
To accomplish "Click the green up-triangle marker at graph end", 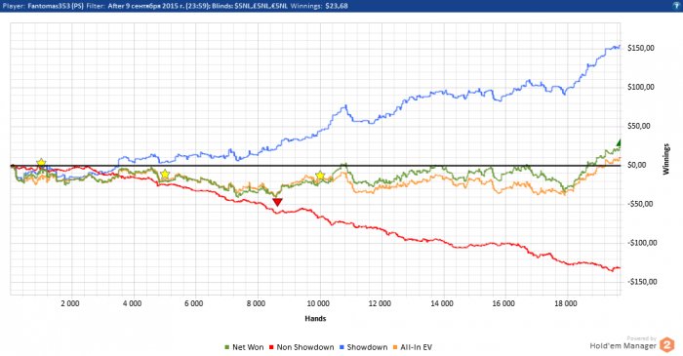I will 619,142.
